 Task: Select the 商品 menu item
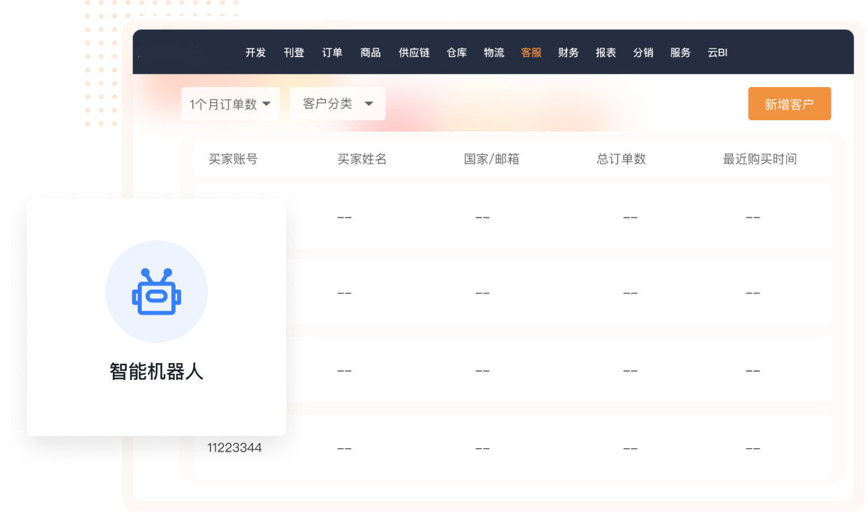point(371,53)
